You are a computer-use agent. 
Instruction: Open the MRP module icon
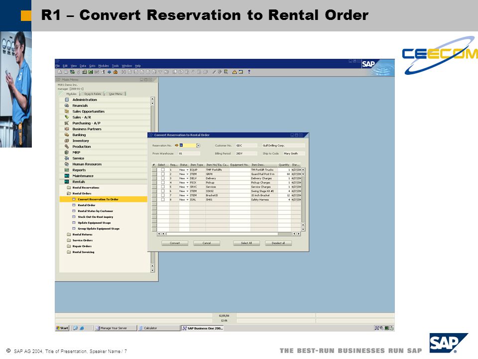point(67,153)
